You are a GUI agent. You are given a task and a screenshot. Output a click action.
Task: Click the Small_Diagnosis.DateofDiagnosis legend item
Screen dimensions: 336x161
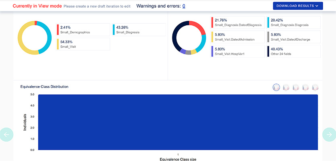[x=237, y=22]
